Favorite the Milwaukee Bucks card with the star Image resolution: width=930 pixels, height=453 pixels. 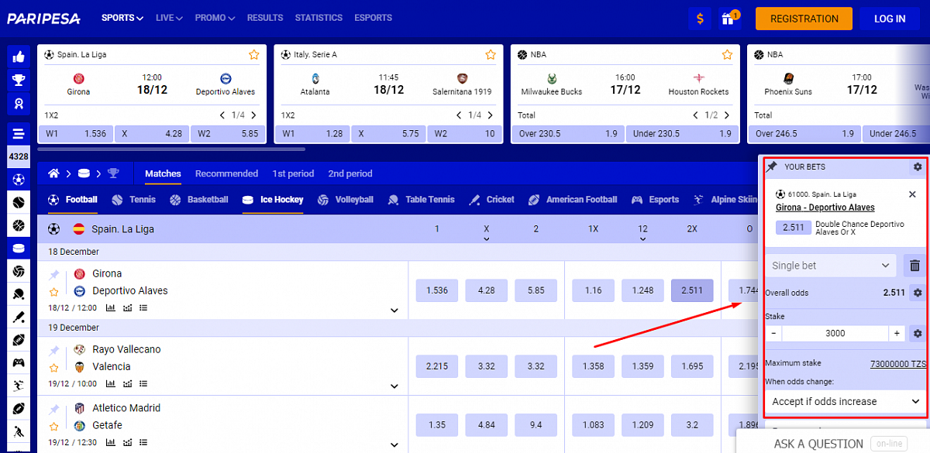click(x=727, y=55)
